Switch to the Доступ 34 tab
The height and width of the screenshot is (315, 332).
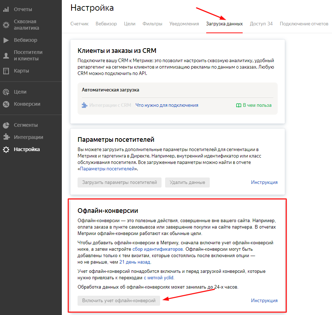(261, 24)
